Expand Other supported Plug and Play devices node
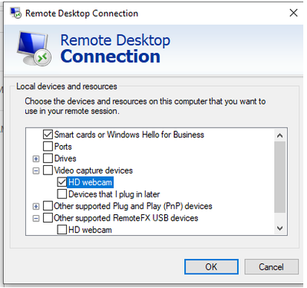The height and width of the screenshot is (288, 307). point(36,207)
